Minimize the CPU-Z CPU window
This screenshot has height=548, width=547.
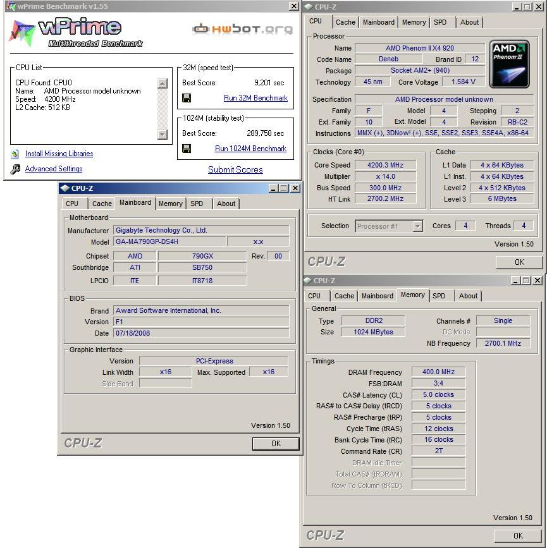point(517,7)
